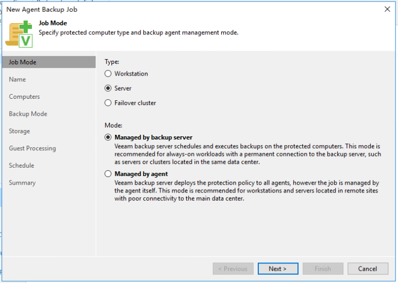This screenshot has width=398, height=283.
Task: Click the Previous button
Action: coord(233,269)
